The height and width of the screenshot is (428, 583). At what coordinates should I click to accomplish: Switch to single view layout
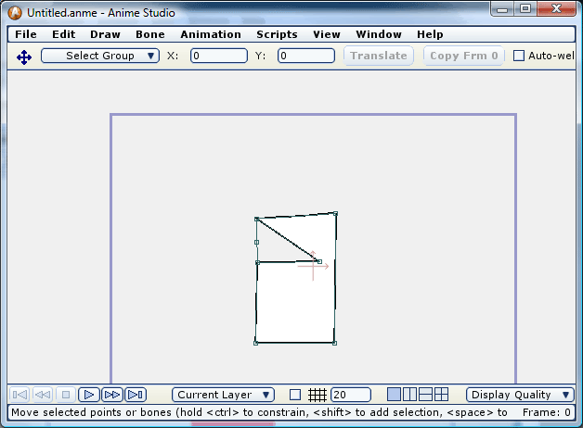tap(395, 395)
